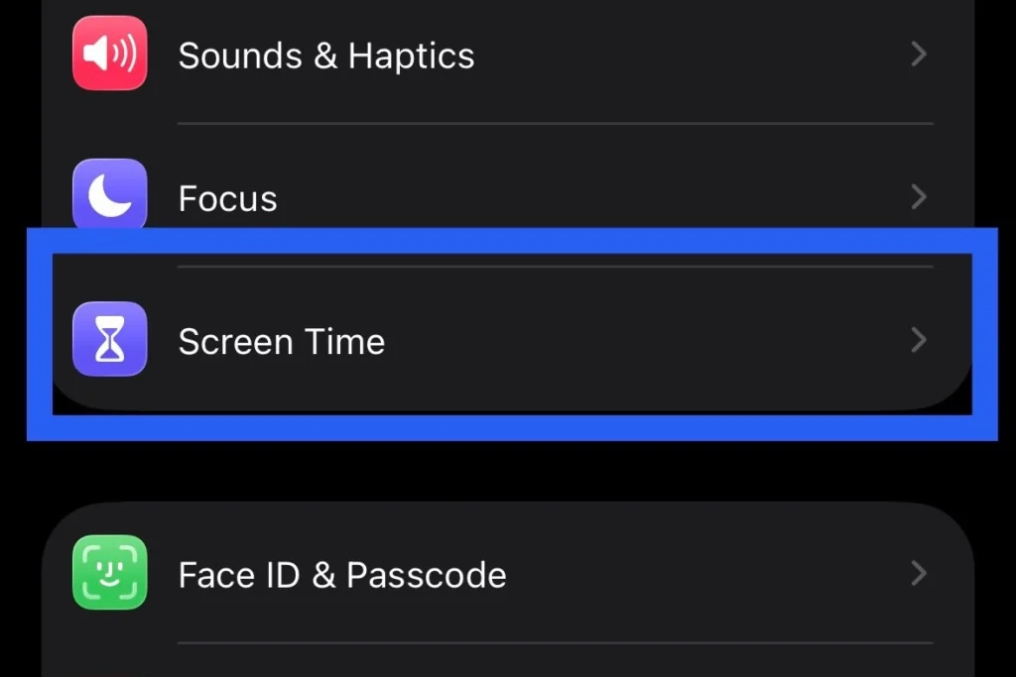Screen dimensions: 1016x677
Task: Click the Screen Time disclosure chevron
Action: click(x=918, y=340)
